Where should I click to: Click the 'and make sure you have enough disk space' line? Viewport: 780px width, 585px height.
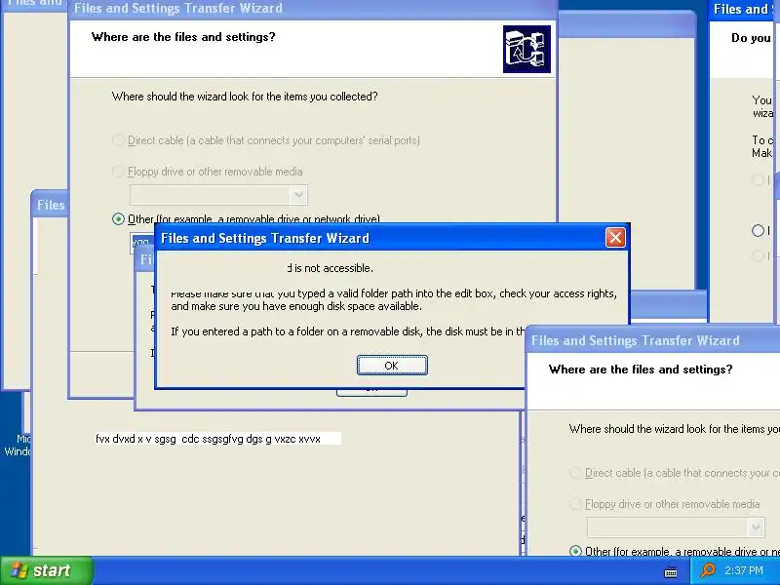tap(296, 306)
